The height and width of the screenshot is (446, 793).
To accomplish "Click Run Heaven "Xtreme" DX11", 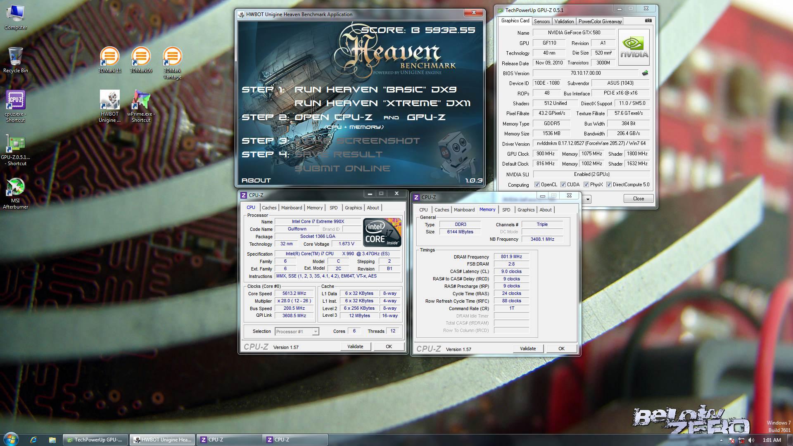I will 382,103.
